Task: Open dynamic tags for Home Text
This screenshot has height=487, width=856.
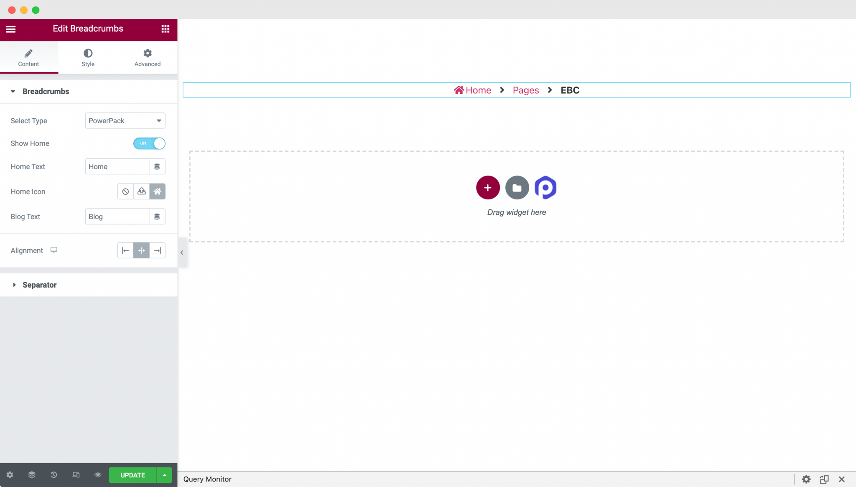Action: 157,166
